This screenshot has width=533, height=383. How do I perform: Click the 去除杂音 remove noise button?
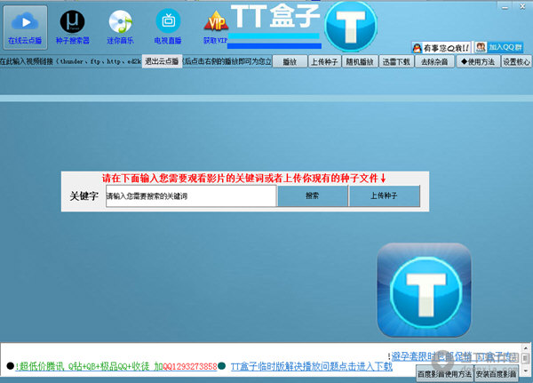434,62
